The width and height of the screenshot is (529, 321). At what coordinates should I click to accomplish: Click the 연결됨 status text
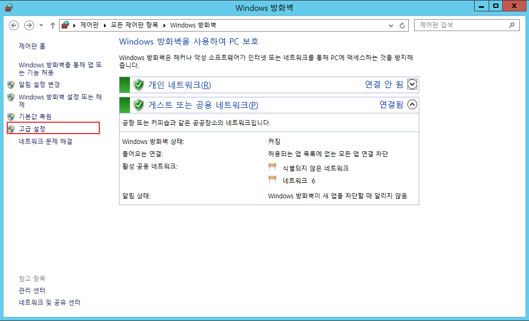tap(391, 105)
